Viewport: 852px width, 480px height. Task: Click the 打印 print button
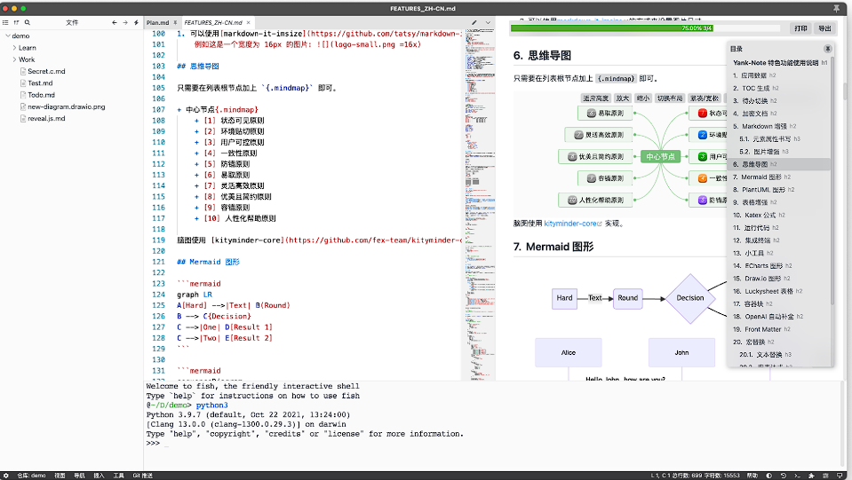[x=800, y=28]
